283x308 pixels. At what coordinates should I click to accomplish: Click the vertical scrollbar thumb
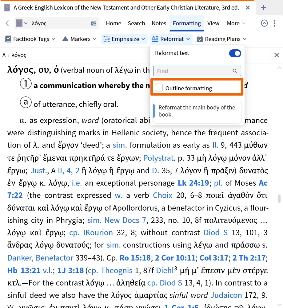[279, 198]
